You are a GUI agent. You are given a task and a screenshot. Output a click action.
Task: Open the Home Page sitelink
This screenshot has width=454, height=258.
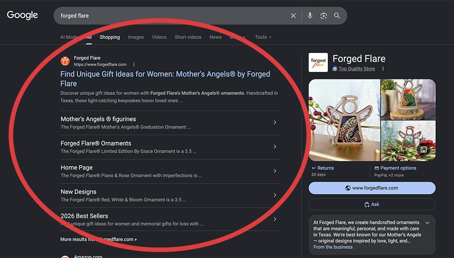tap(76, 168)
